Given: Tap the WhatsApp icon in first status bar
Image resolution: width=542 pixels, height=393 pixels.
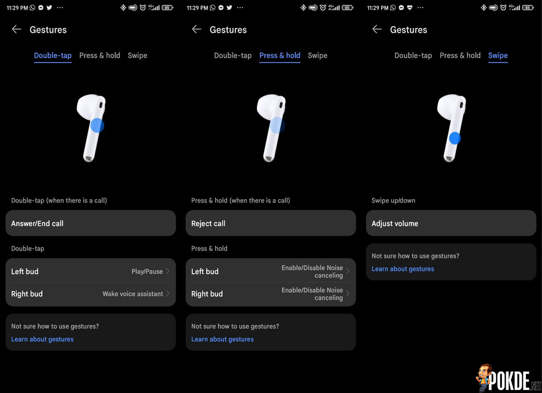Looking at the screenshot, I should [x=32, y=8].
